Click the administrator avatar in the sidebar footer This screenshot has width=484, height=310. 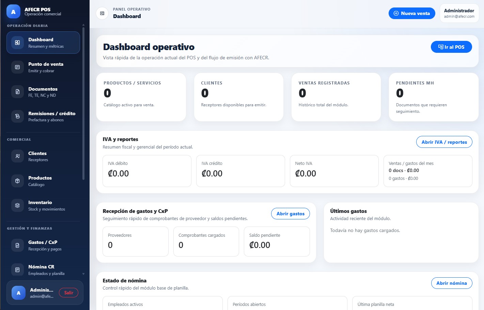click(x=18, y=293)
